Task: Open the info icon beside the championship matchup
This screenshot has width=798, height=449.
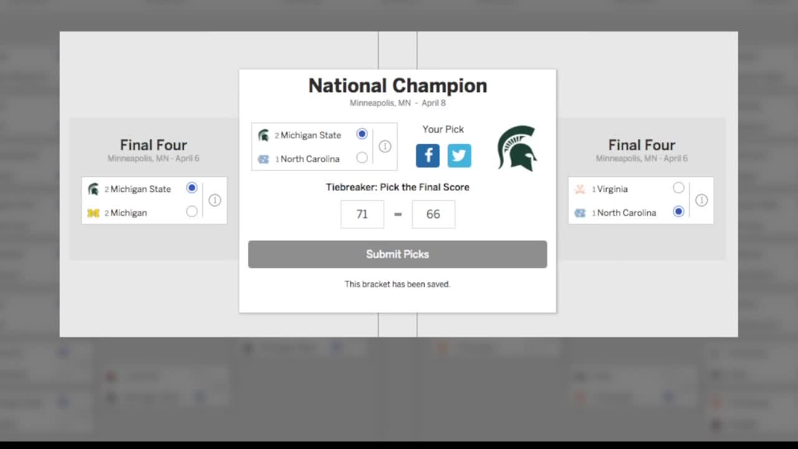Action: coord(385,146)
